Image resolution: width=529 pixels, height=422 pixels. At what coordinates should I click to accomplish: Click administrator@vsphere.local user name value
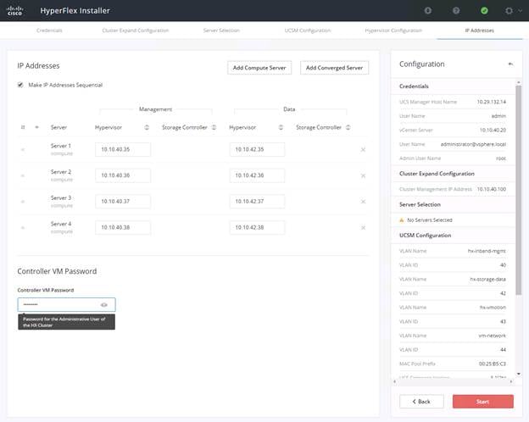[x=473, y=144]
